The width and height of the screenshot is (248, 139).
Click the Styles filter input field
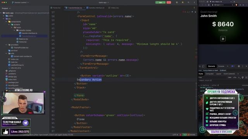pos(212,77)
